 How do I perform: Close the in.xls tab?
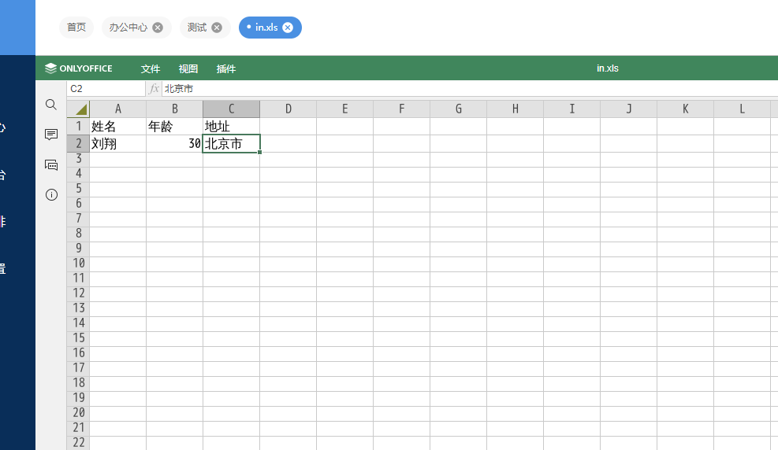click(x=288, y=28)
